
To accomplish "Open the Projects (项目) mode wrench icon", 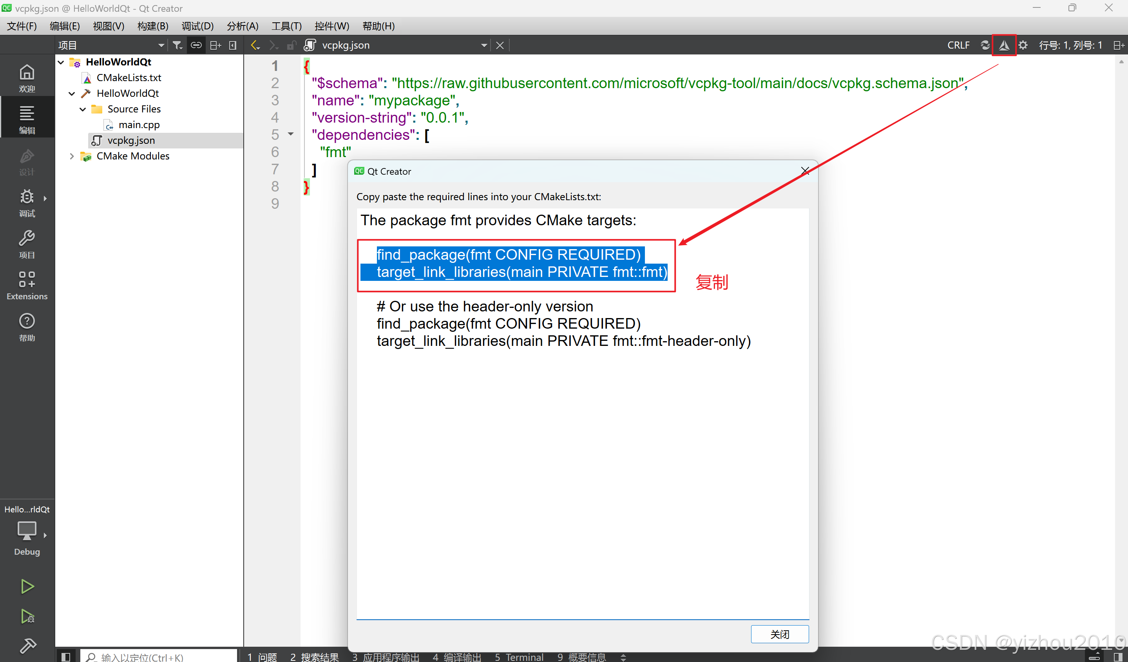I will coord(27,244).
